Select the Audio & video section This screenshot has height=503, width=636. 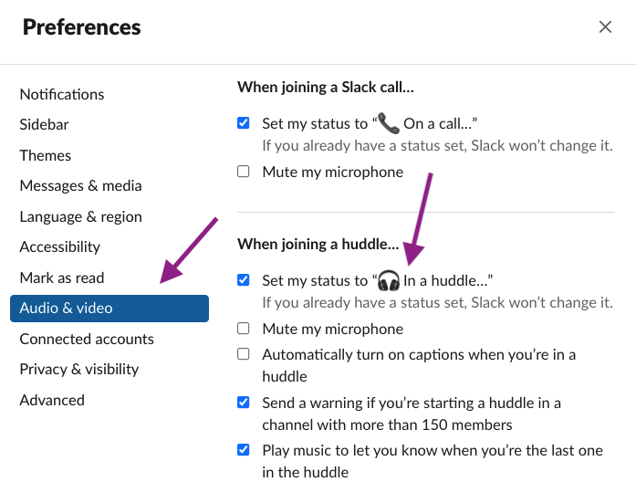[x=109, y=309]
